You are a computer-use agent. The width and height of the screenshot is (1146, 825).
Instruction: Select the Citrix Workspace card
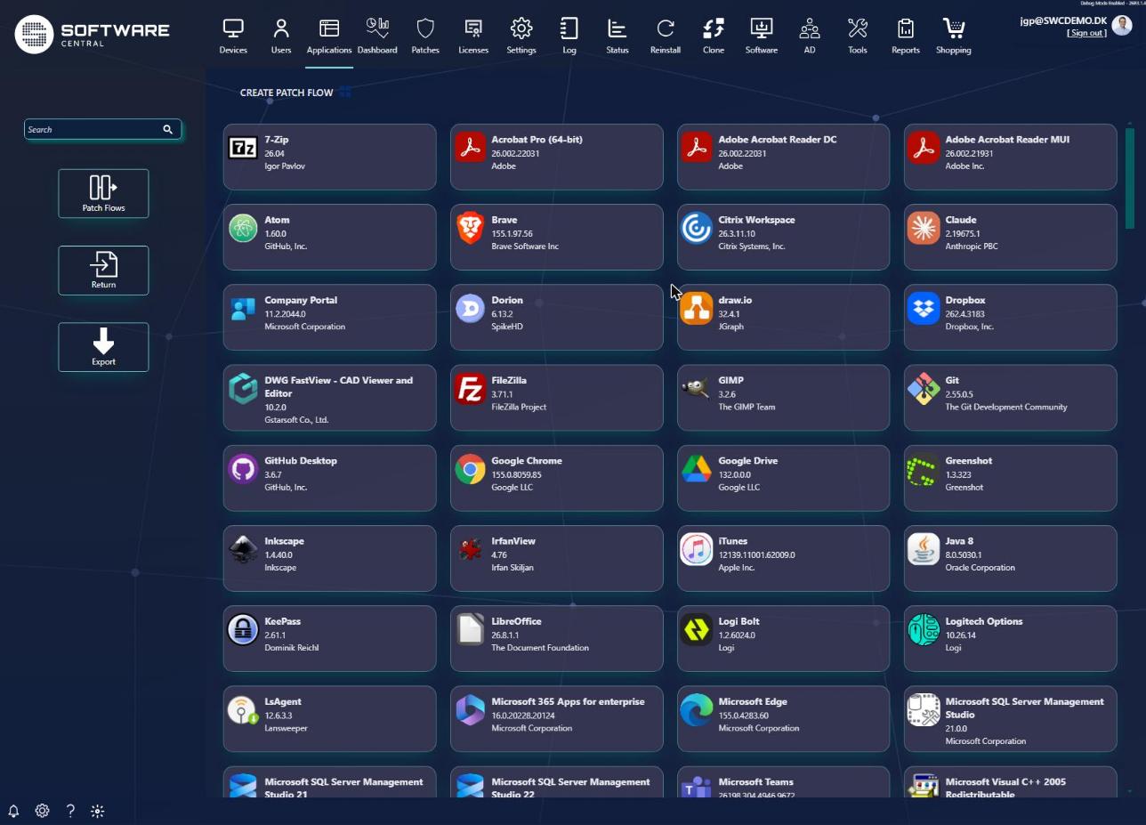click(783, 237)
